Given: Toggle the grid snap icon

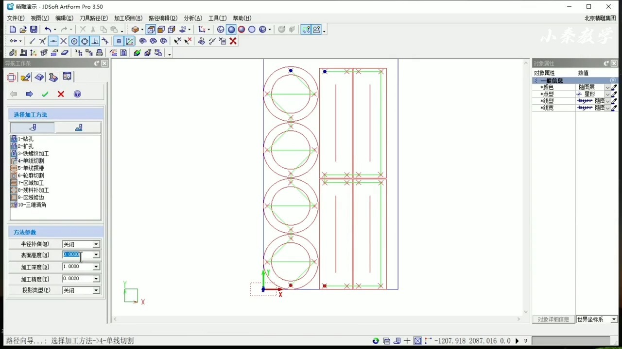Looking at the screenshot, I should coord(119,41).
